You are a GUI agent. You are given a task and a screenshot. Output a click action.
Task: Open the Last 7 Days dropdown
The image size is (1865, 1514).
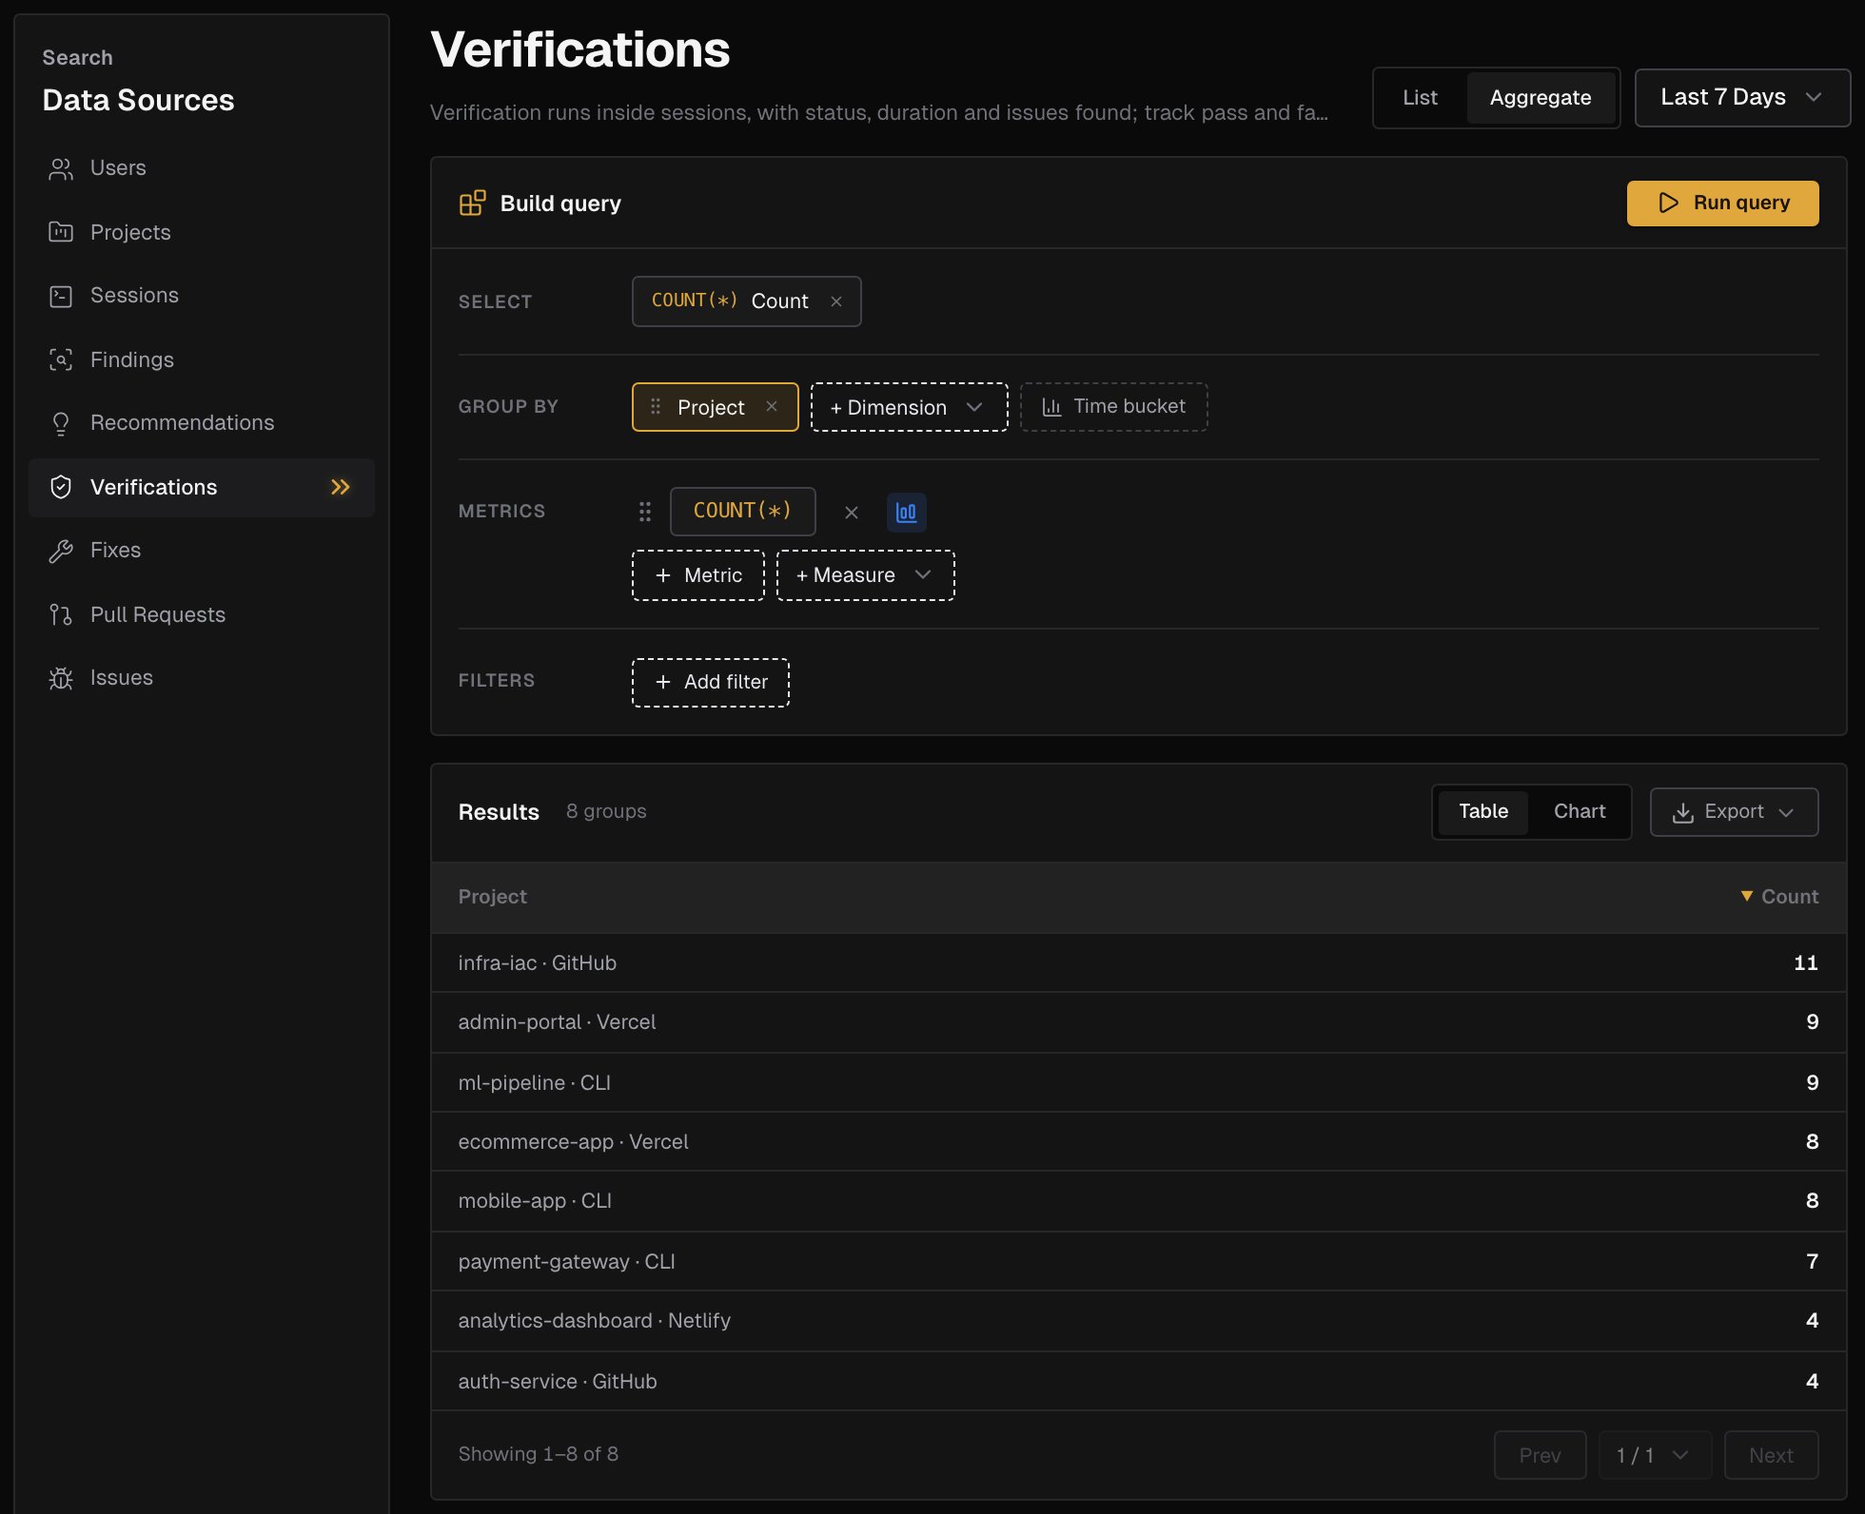(1742, 98)
